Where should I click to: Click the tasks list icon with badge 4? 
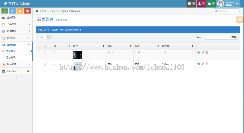pos(191,4)
